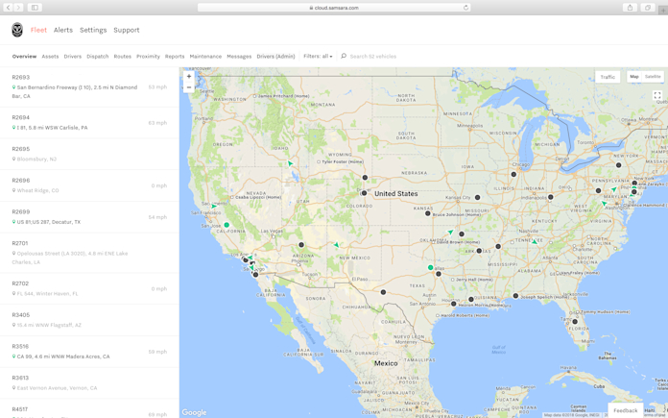Click the green arrow marker near Sacramento
This screenshot has height=418, width=668.
tap(214, 206)
